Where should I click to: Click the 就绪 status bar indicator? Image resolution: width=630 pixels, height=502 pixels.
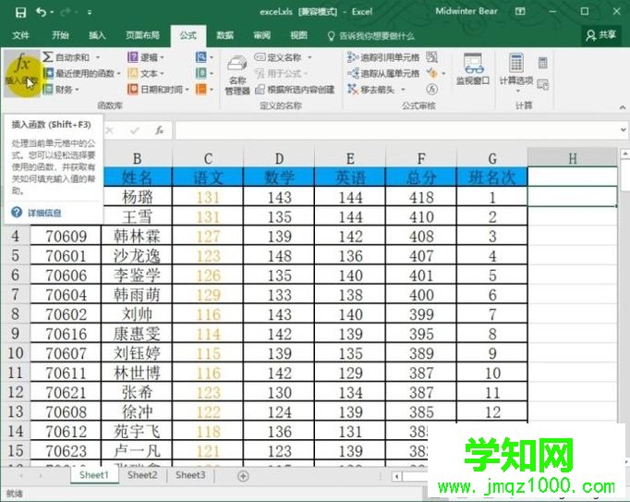pos(15,493)
